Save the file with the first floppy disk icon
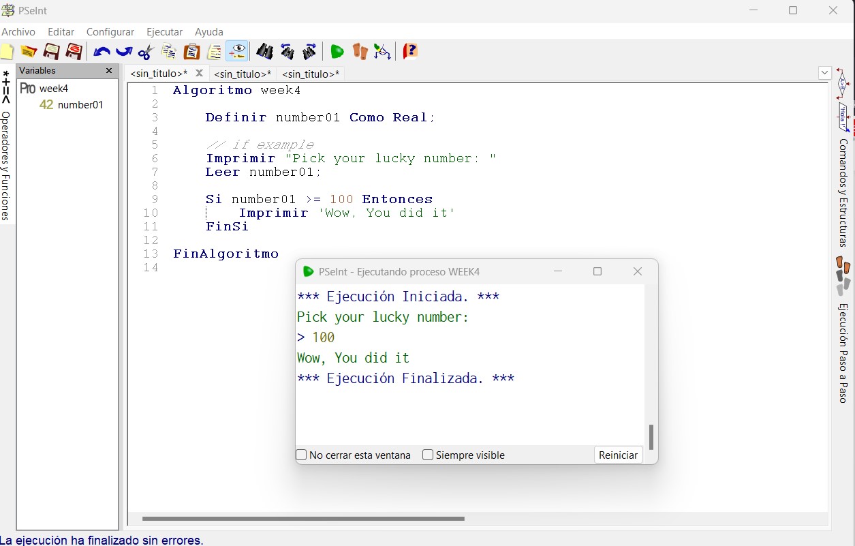Viewport: 855px width, 546px height. pyautogui.click(x=51, y=52)
